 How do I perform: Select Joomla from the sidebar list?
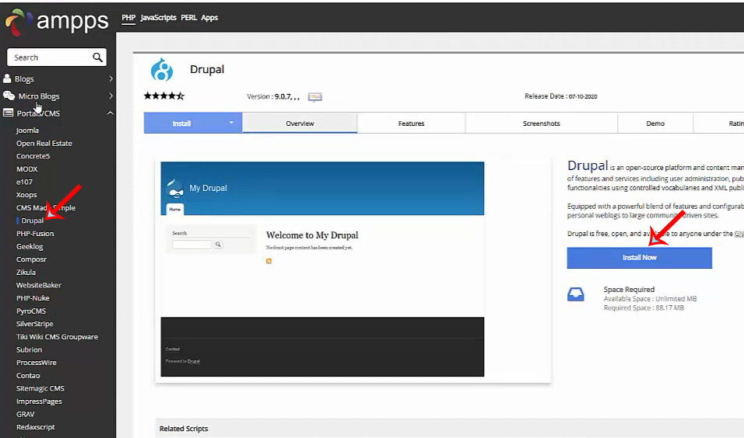point(28,130)
